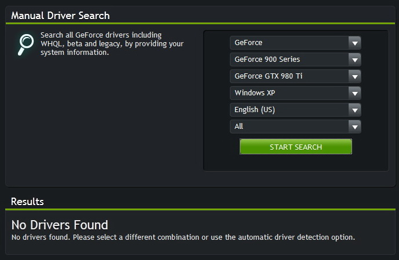This screenshot has width=399, height=260.
Task: Click the 'Search all GeForce drivers' description text
Action: (112, 44)
